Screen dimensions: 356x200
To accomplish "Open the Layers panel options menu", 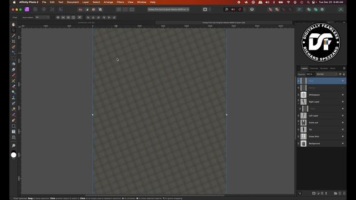I will pyautogui.click(x=344, y=68).
